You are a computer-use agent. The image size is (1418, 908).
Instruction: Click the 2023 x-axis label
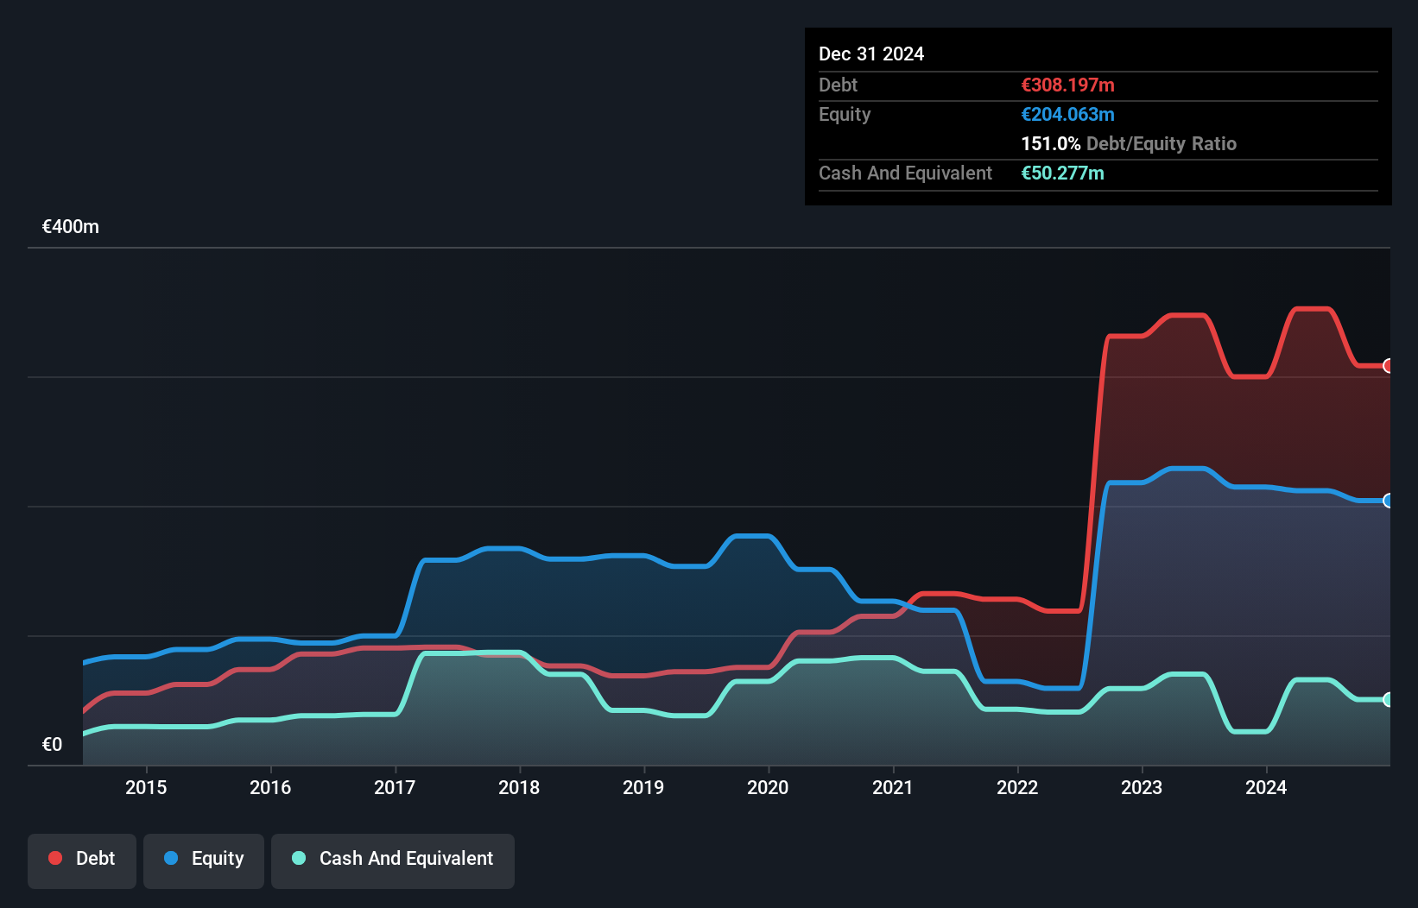click(1142, 787)
